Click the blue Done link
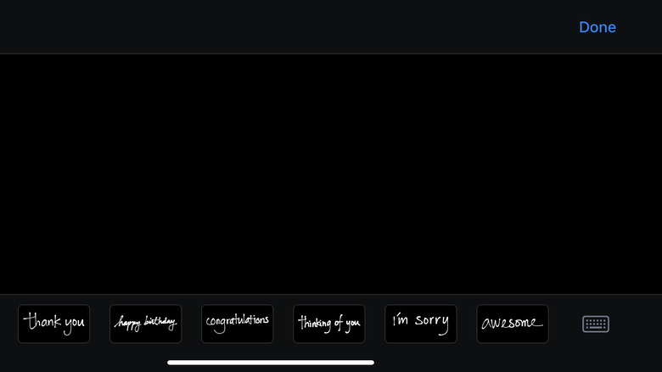662x372 pixels. [x=597, y=27]
